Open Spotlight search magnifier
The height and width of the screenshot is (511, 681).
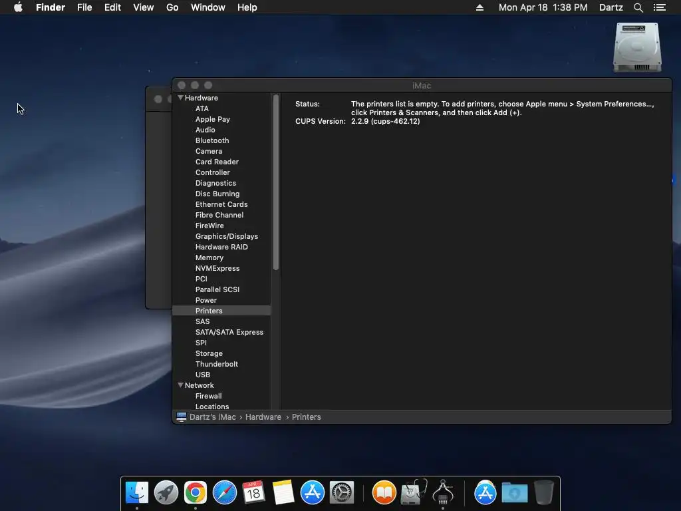pos(638,7)
